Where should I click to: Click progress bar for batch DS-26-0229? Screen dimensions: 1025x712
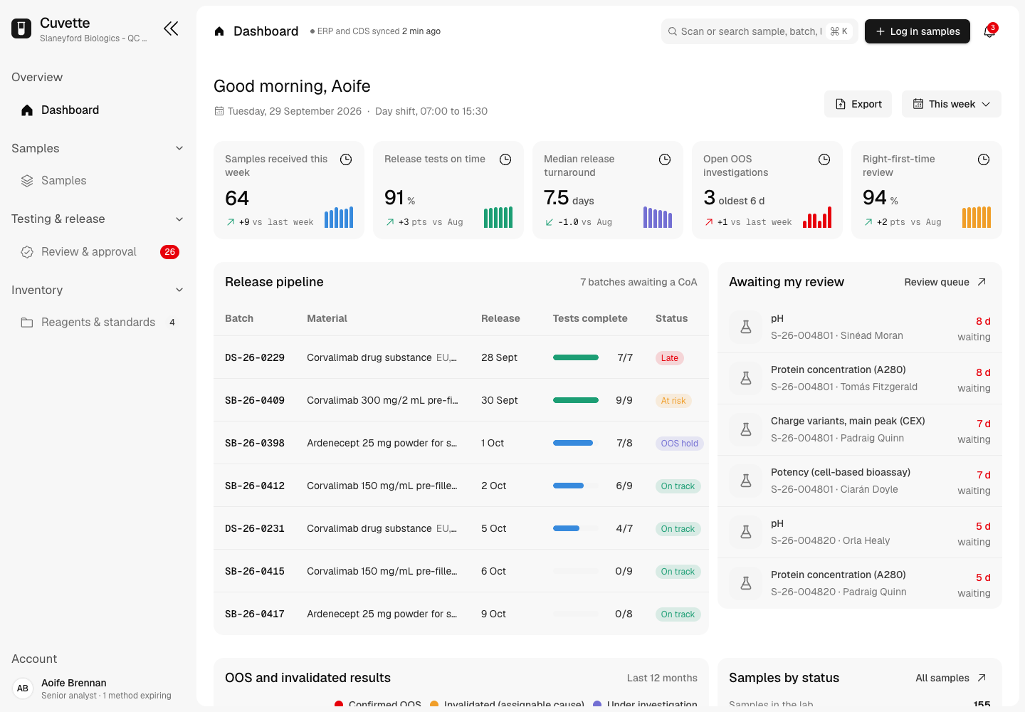(576, 357)
